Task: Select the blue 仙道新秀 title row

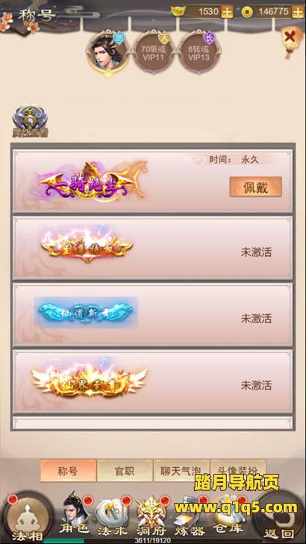Action: pos(153,315)
